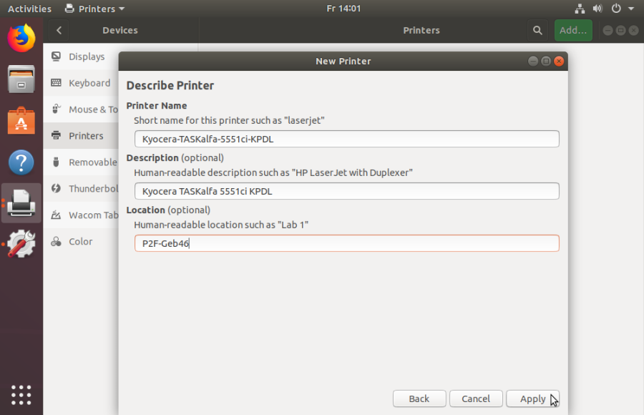Open the Activities overview
Screen dimensions: 644x415
click(x=29, y=9)
